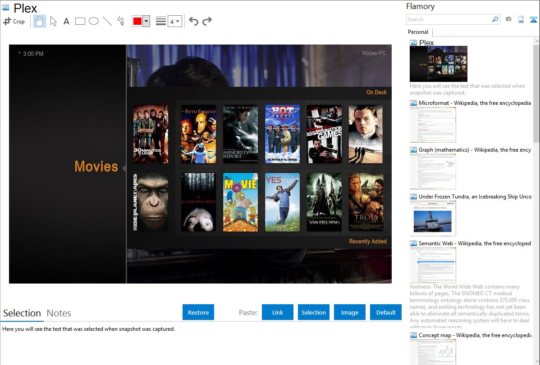
Task: Select the arrow pointer tool
Action: pyautogui.click(x=53, y=21)
